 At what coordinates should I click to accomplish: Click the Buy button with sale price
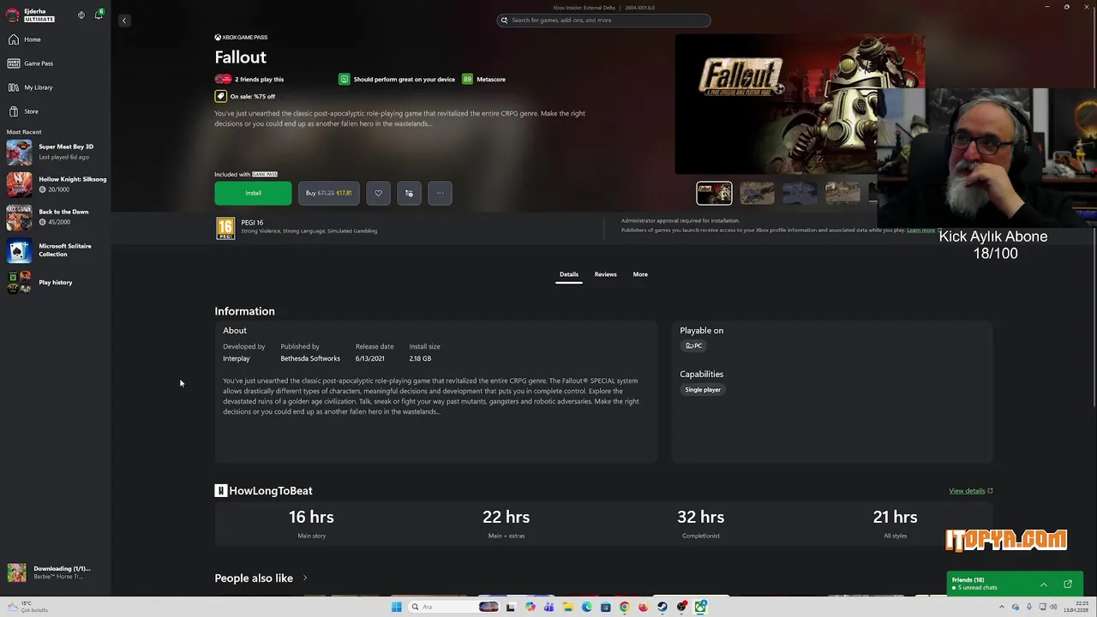point(329,193)
